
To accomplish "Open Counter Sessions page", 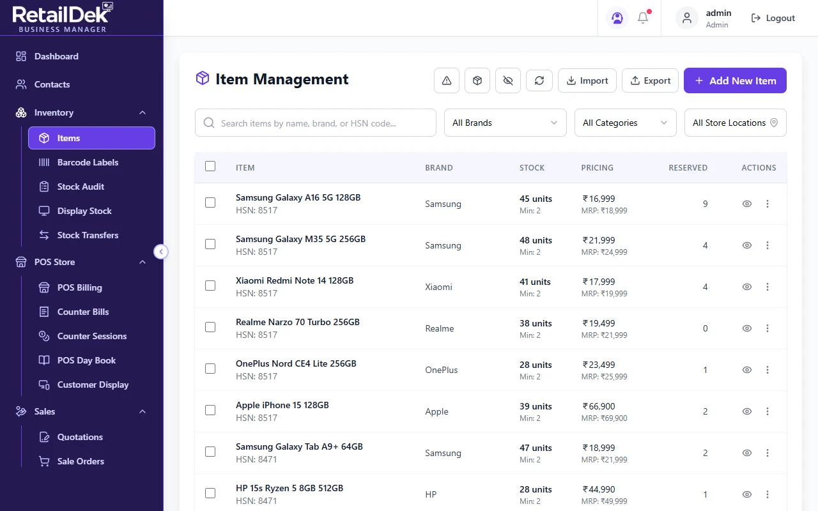I will tap(91, 336).
